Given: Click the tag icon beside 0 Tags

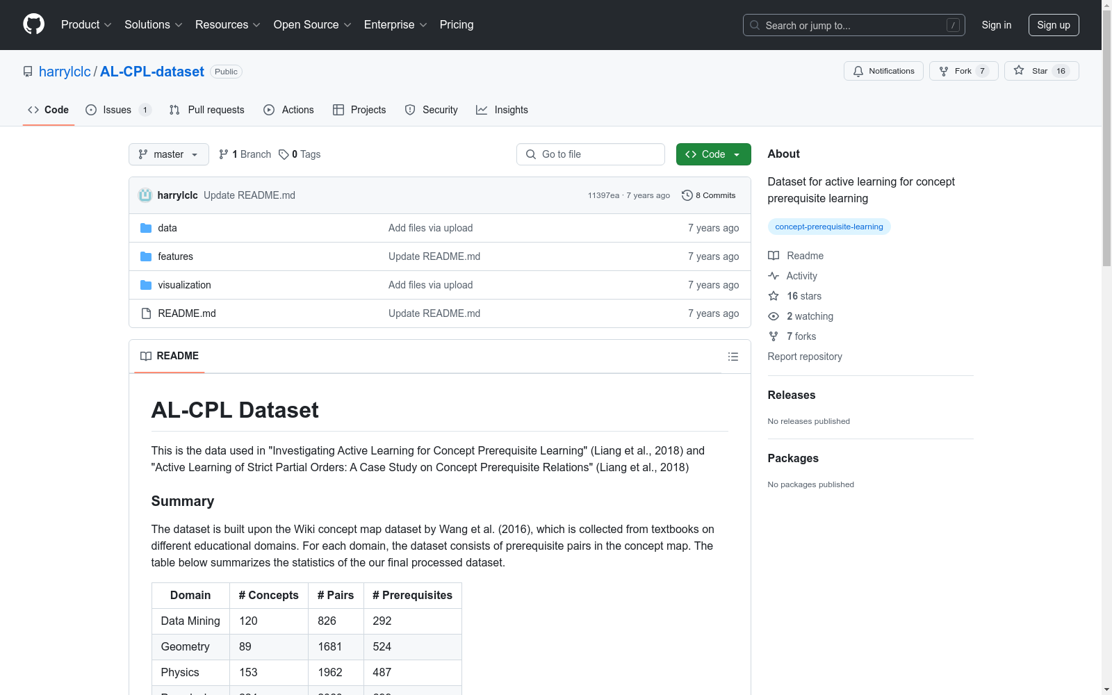Looking at the screenshot, I should pos(284,154).
